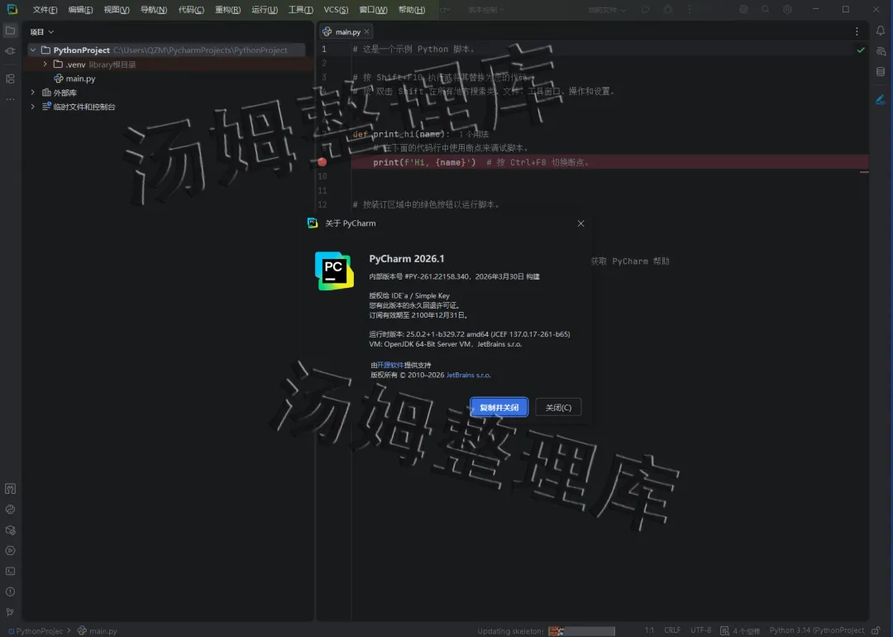The image size is (893, 637).
Task: Open the Git version control tool window icon
Action: pyautogui.click(x=10, y=612)
